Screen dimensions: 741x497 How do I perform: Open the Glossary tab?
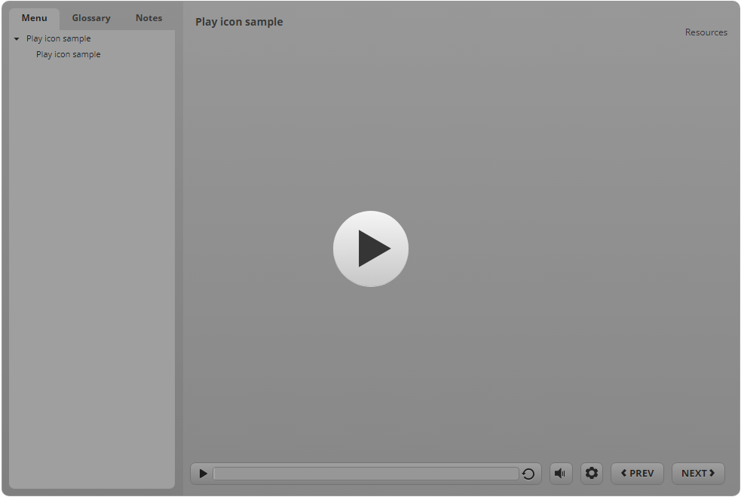click(x=91, y=18)
